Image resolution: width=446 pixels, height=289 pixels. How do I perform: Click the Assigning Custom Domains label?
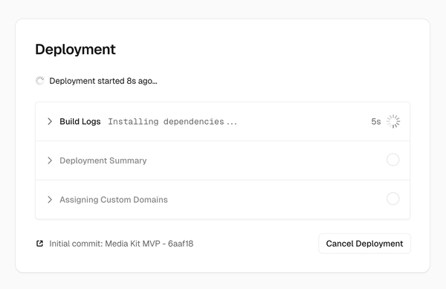[114, 200]
